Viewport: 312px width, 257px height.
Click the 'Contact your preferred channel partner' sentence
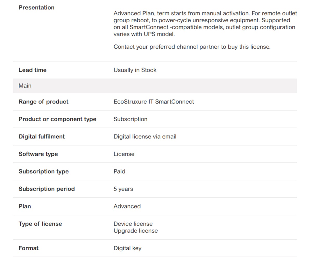click(x=192, y=47)
